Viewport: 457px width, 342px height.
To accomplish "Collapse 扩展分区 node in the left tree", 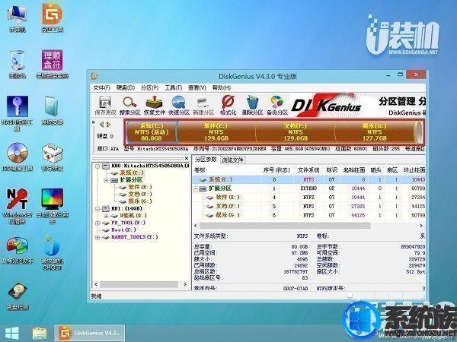I will 105,179.
